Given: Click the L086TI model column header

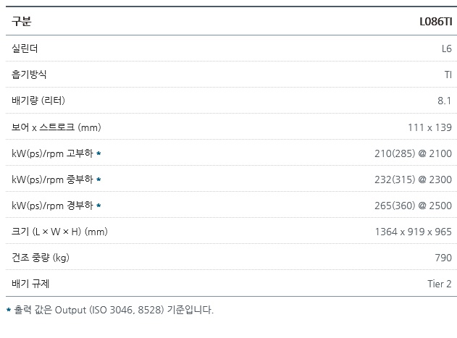Looking at the screenshot, I should (435, 22).
